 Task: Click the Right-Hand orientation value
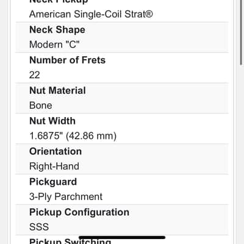[54, 167]
